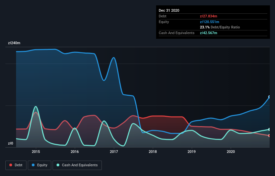Toggle the Equity series legend button
Screen dimensions: 275x176
click(x=40, y=165)
